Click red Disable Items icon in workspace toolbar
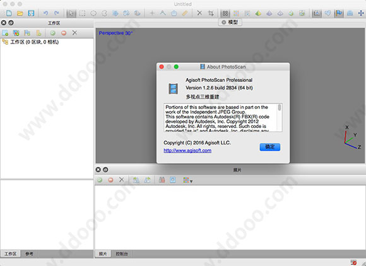 click(x=64, y=33)
